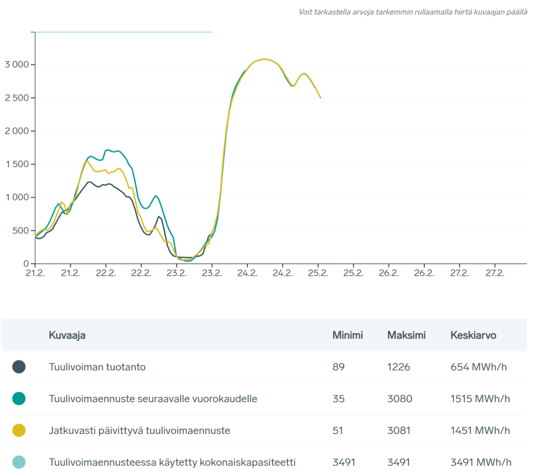Screen dimensions: 537x474
Task: Toggle Tuulivoimaennuste seuraavalle vuorokaudelle series label
Action: (x=153, y=399)
